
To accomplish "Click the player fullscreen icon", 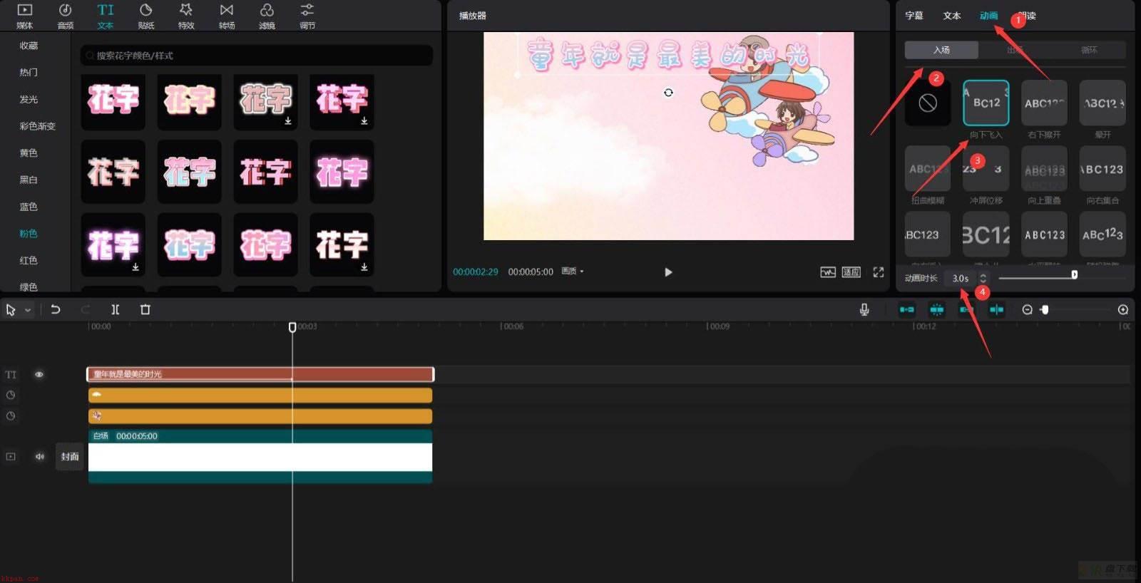I will click(879, 272).
